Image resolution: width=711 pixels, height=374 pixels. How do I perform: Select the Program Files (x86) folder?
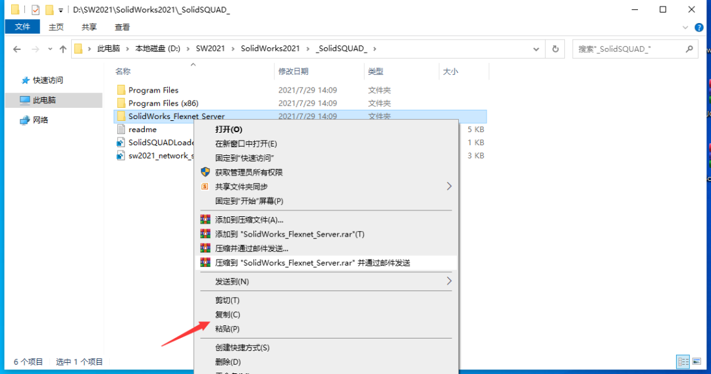pyautogui.click(x=163, y=103)
